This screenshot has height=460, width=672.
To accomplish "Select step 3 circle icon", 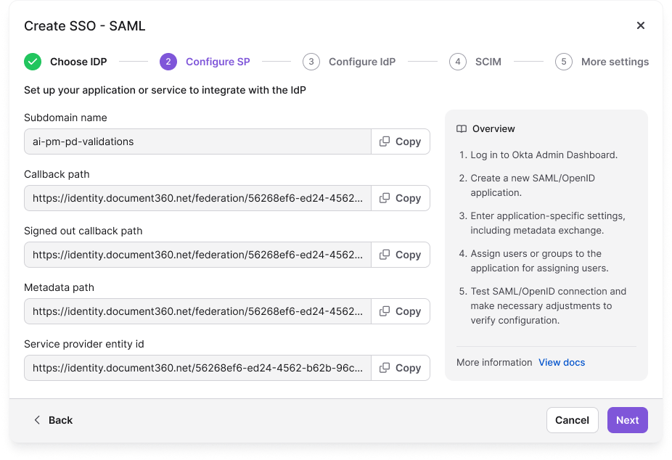I will (311, 62).
